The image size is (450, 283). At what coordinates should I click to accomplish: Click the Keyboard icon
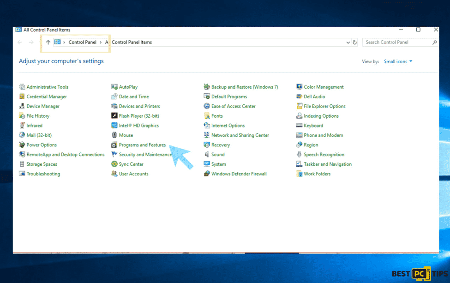(x=299, y=126)
